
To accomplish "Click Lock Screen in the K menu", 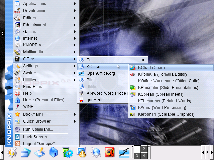I will 35,137.
